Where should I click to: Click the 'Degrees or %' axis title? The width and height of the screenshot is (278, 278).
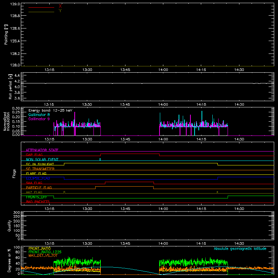[9, 260]
